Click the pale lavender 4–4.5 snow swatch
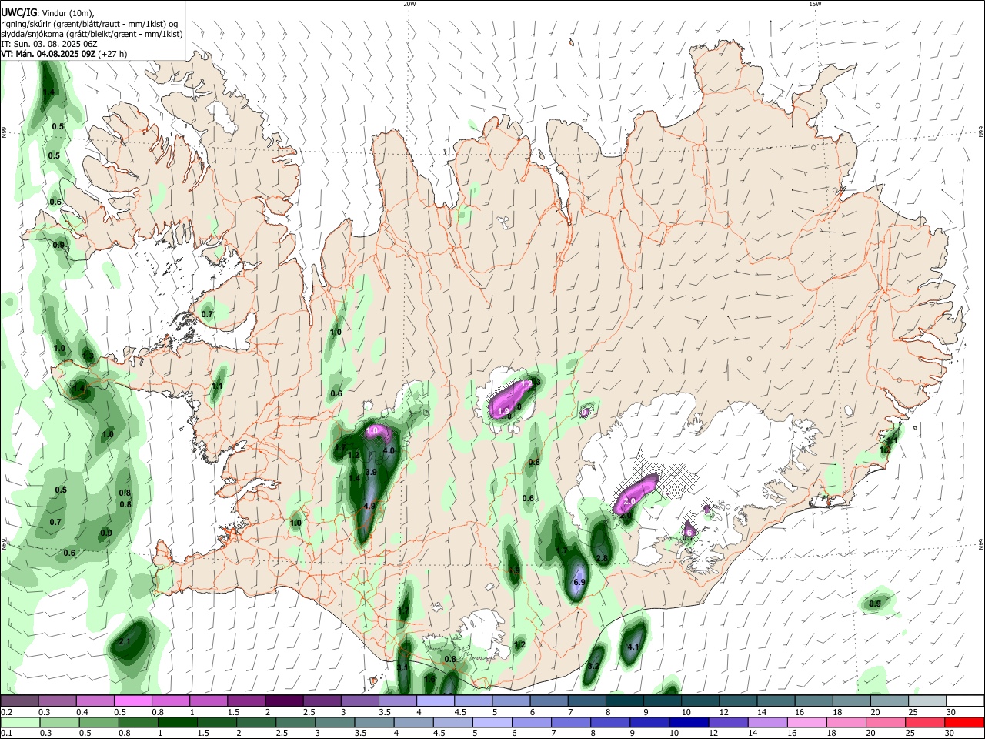Image resolution: width=985 pixels, height=739 pixels. click(x=436, y=701)
